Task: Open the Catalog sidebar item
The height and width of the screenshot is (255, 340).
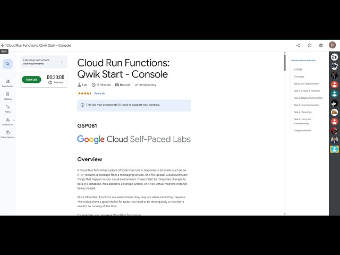Action: tap(7, 96)
